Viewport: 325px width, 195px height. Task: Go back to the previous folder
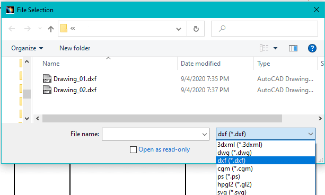point(12,29)
